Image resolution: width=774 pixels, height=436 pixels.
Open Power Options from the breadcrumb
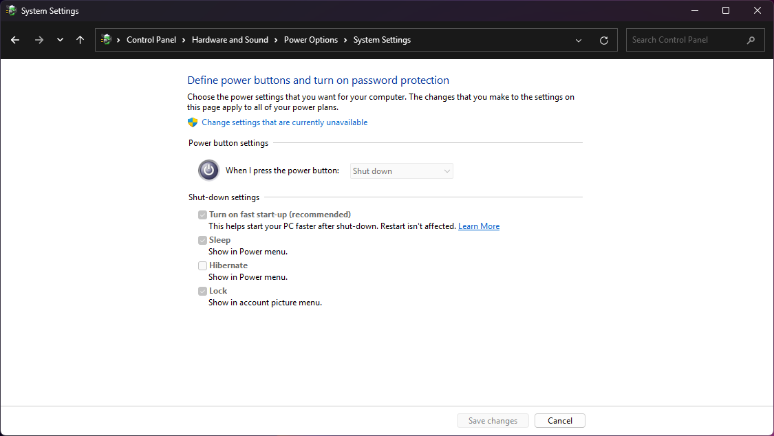pyautogui.click(x=310, y=40)
